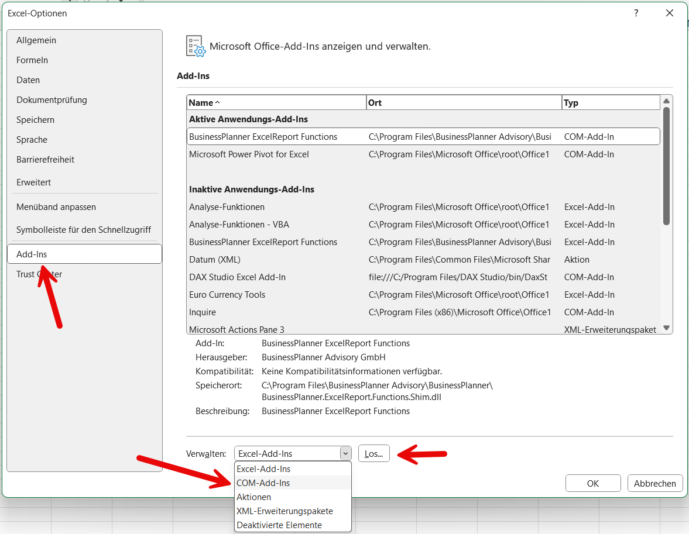Screen dimensions: 689x534
Task: Select the Inquire add-in row
Action: (x=423, y=312)
